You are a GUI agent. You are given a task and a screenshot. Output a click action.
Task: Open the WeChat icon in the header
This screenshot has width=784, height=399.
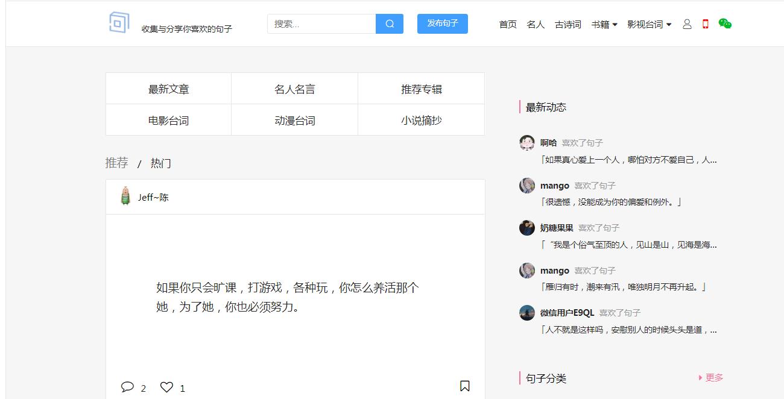coord(724,24)
